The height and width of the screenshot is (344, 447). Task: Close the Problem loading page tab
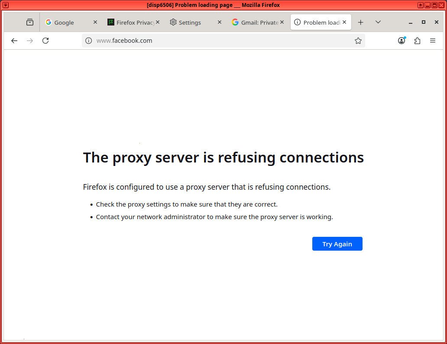click(x=344, y=22)
